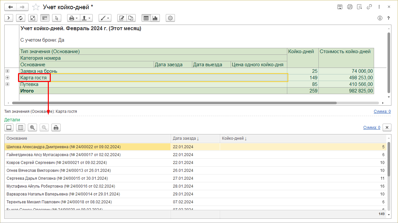Switch report to chart view
Viewport: 398px width, 223px height.
point(155,18)
